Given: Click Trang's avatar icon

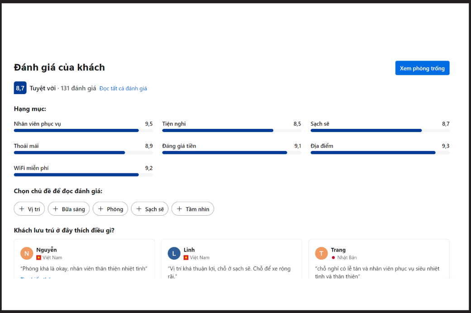Looking at the screenshot, I should (x=321, y=253).
